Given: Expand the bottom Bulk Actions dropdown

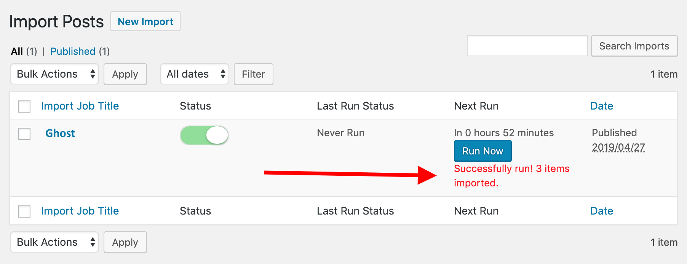Looking at the screenshot, I should click(54, 242).
